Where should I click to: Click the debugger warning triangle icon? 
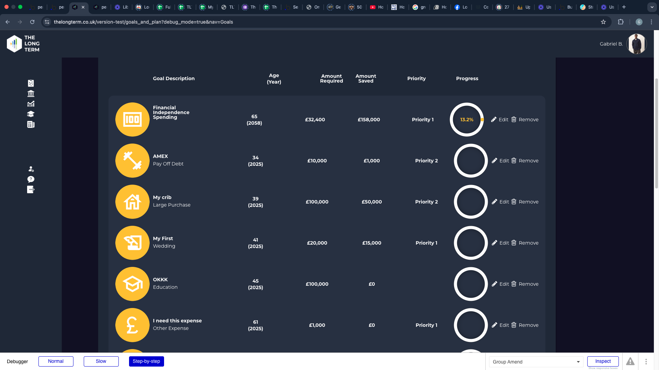click(x=630, y=361)
